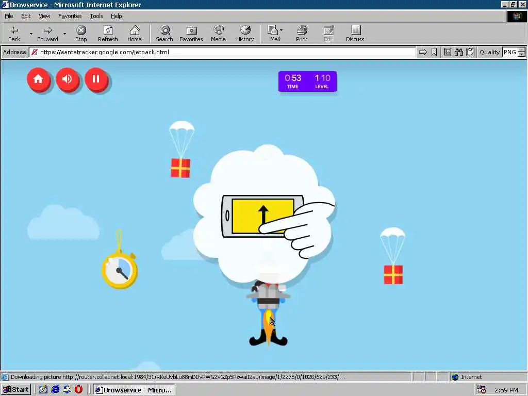Click the address bar URL field
This screenshot has height=396, width=528.
coord(222,52)
